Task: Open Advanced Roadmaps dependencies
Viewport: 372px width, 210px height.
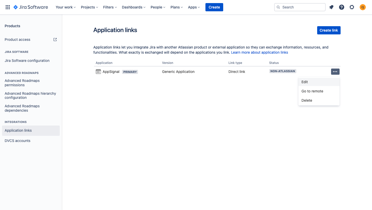Action: coord(22,108)
